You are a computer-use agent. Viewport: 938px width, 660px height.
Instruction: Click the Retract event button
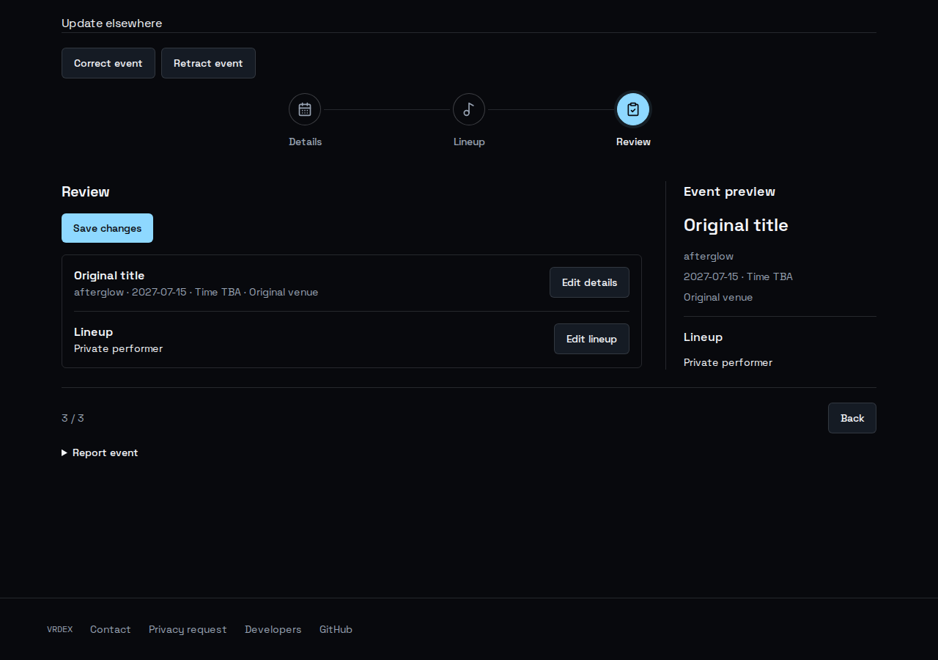click(x=208, y=63)
